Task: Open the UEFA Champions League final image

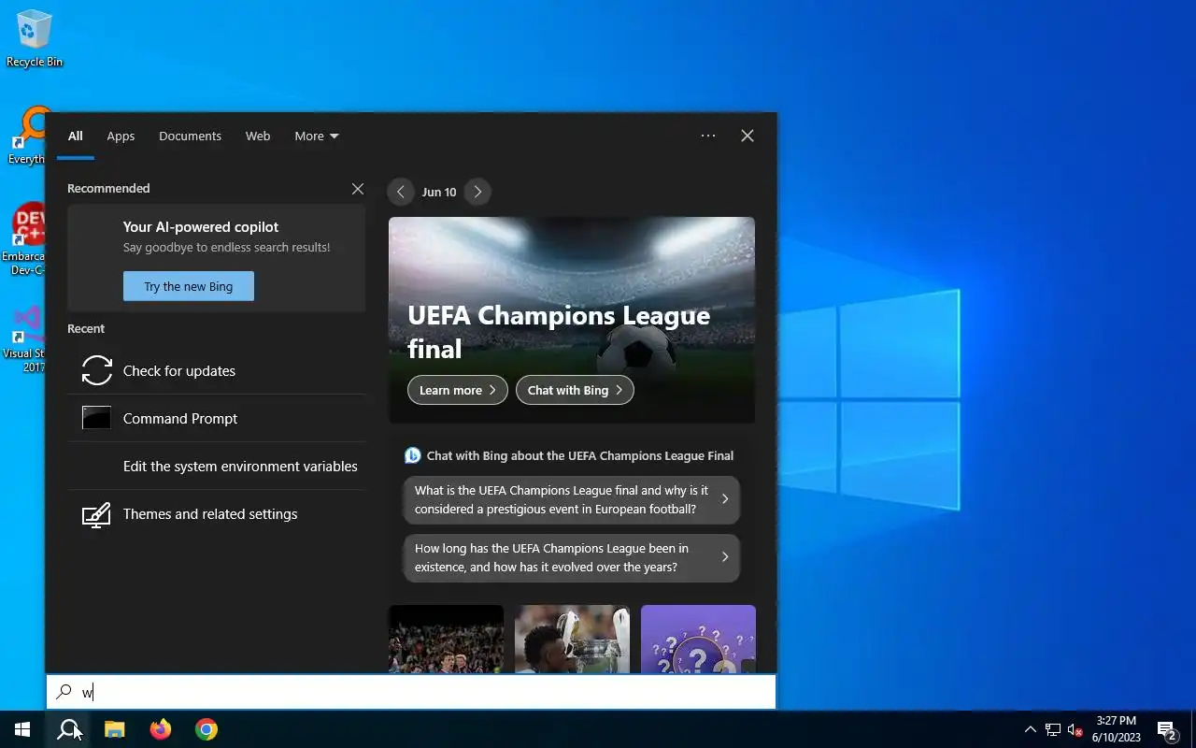Action: pyautogui.click(x=572, y=320)
